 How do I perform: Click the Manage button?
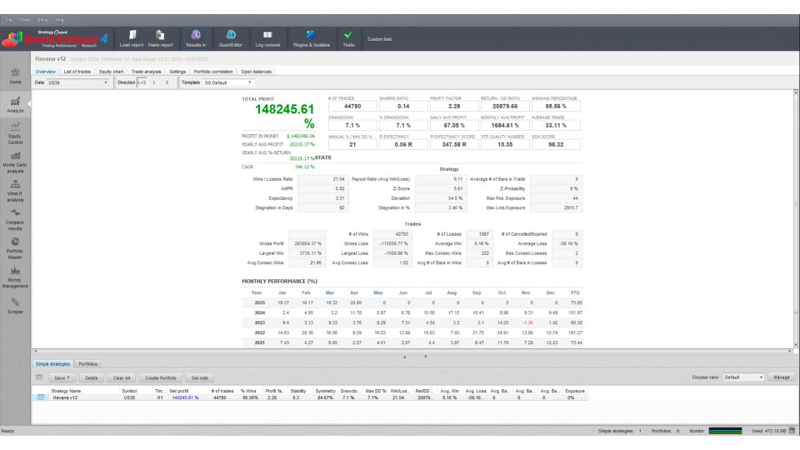[x=781, y=377]
